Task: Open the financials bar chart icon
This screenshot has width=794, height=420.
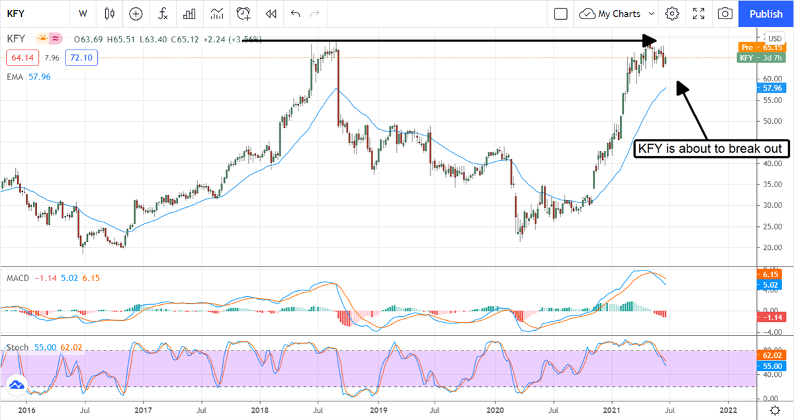Action: click(189, 13)
